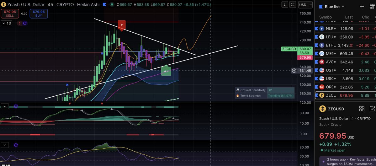376x166 pixels.
Task: Click the green buy signal marker on chart
Action: (x=166, y=70)
